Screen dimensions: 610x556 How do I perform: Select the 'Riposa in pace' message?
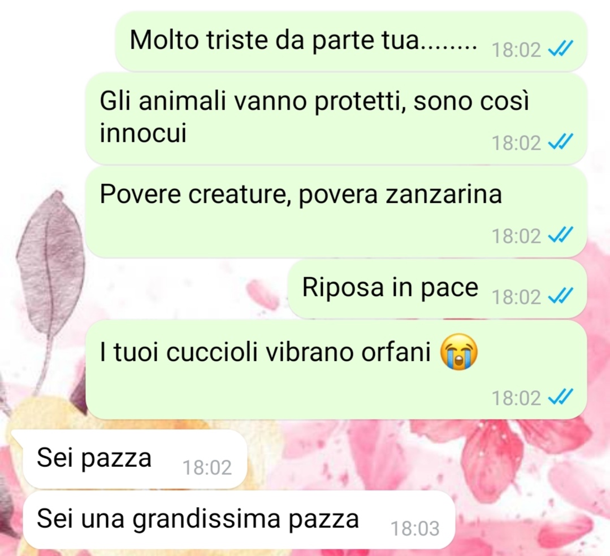(437, 288)
